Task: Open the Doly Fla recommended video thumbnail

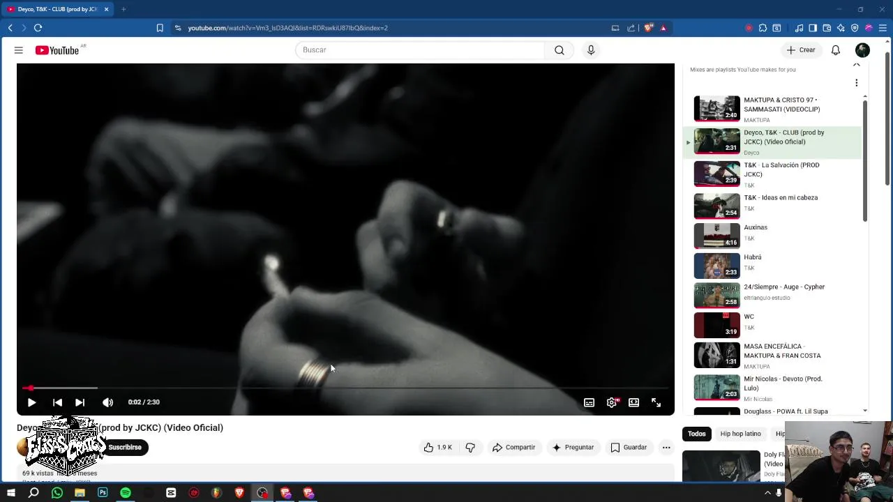Action: click(721, 466)
